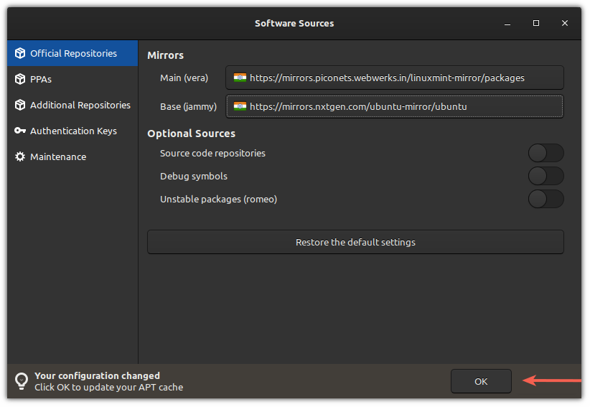The image size is (590, 407).
Task: Click the 'Optional Sources' heading
Action: coord(191,134)
